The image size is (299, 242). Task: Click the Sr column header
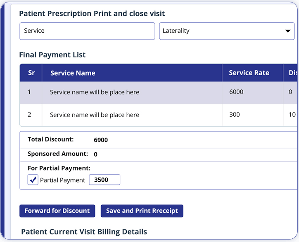click(x=31, y=73)
